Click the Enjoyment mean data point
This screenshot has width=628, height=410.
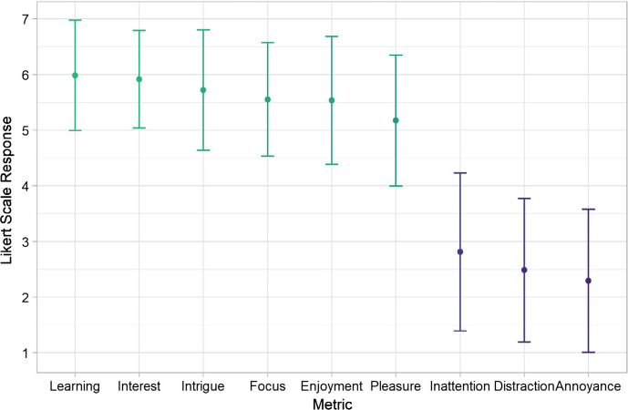coord(332,100)
